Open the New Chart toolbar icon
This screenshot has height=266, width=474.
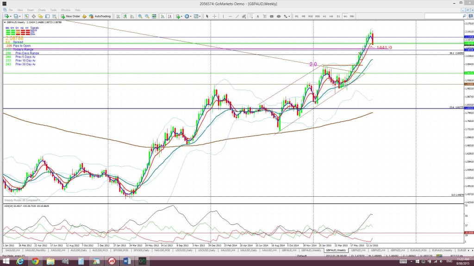point(7,16)
